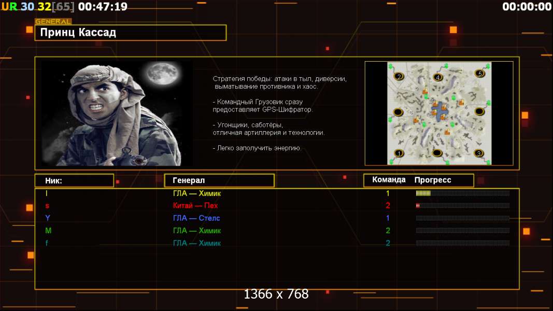553x311 pixels.
Task: Click the 'Команда' column header
Action: click(x=389, y=180)
